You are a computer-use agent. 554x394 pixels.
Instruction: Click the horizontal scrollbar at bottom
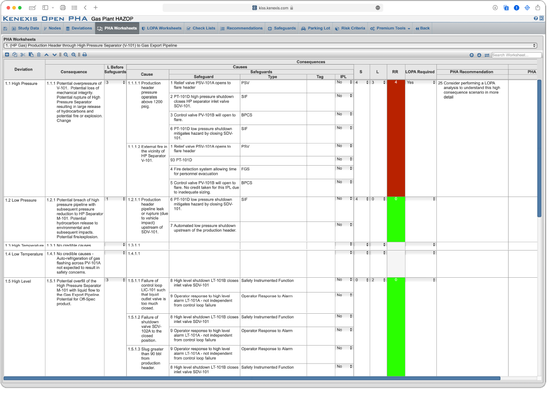point(252,378)
